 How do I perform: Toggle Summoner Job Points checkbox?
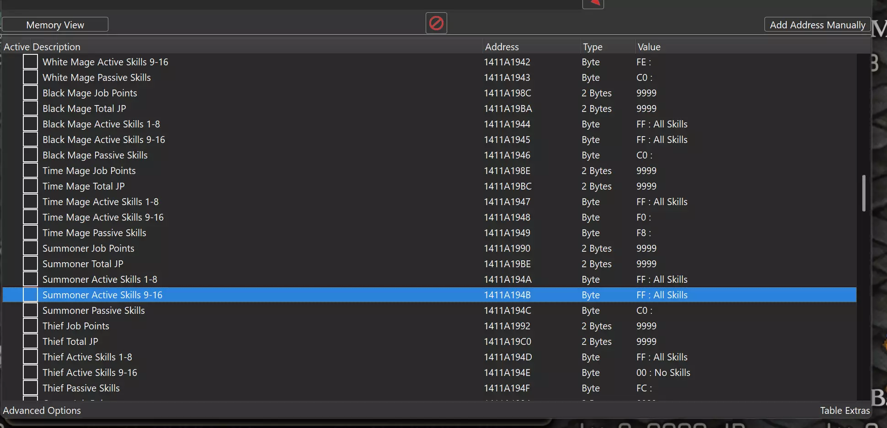[31, 248]
